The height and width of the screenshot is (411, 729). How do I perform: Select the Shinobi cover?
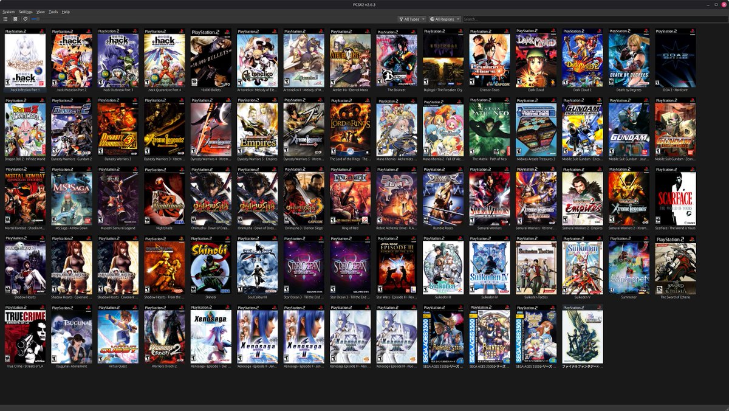pos(211,266)
